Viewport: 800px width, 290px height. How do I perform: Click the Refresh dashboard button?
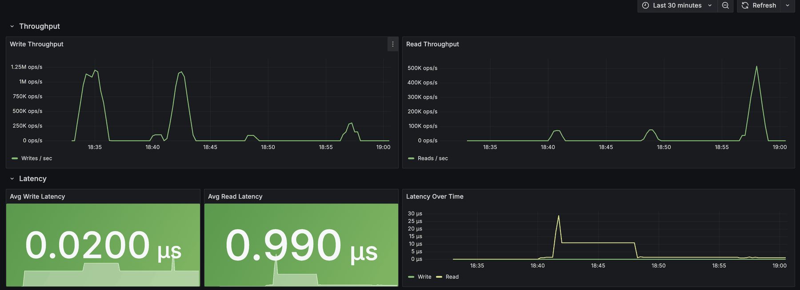coord(759,5)
